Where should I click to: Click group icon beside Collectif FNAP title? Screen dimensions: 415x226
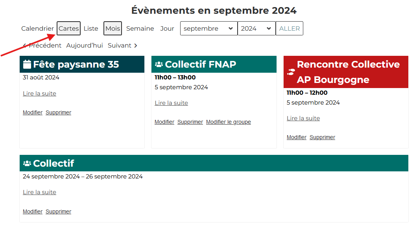159,64
